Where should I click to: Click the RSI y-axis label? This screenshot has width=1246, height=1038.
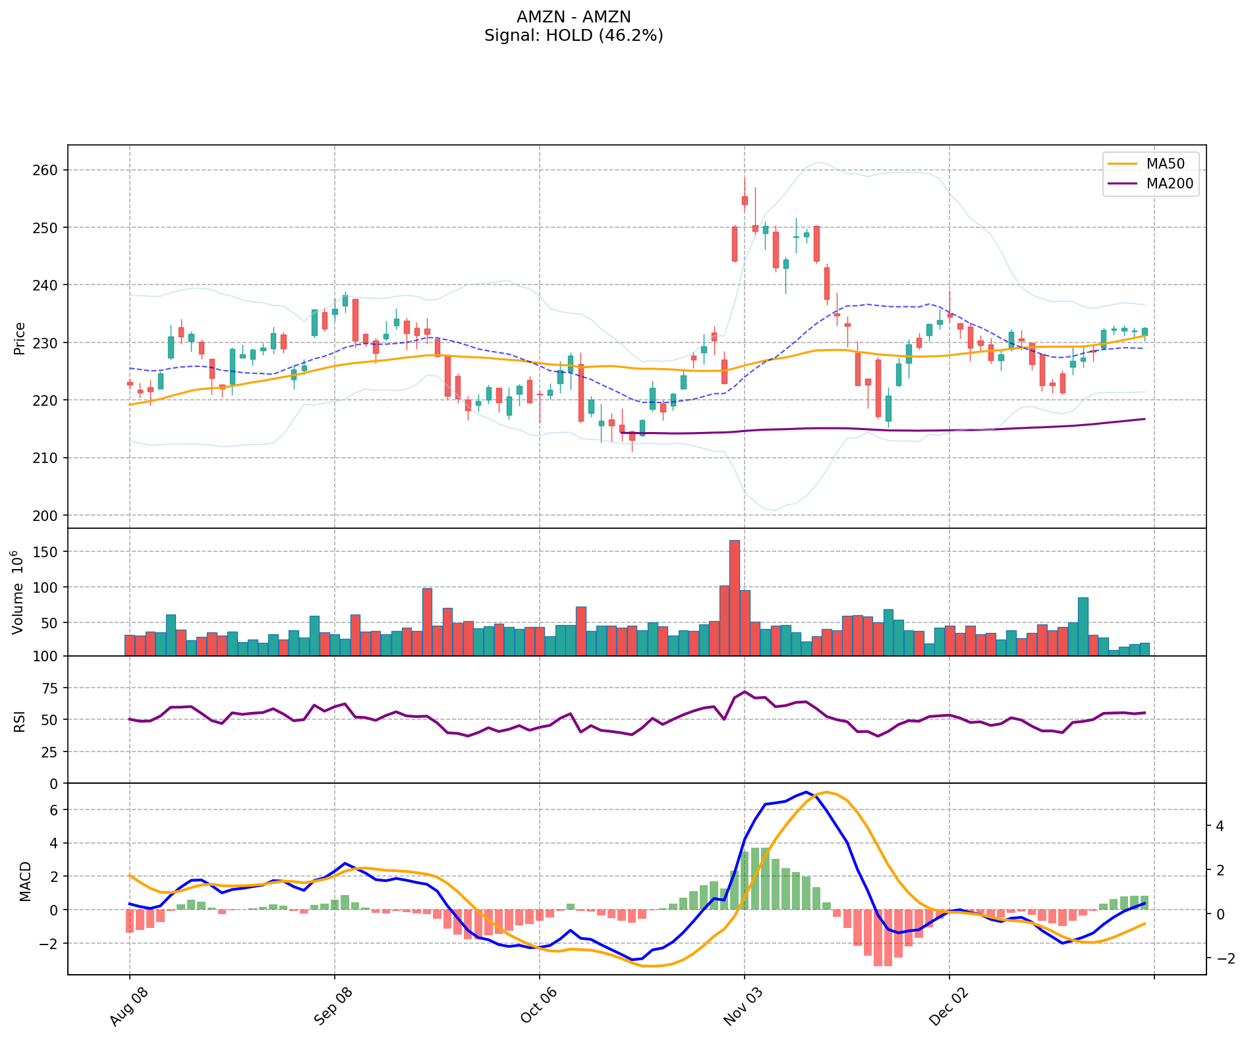coord(20,721)
